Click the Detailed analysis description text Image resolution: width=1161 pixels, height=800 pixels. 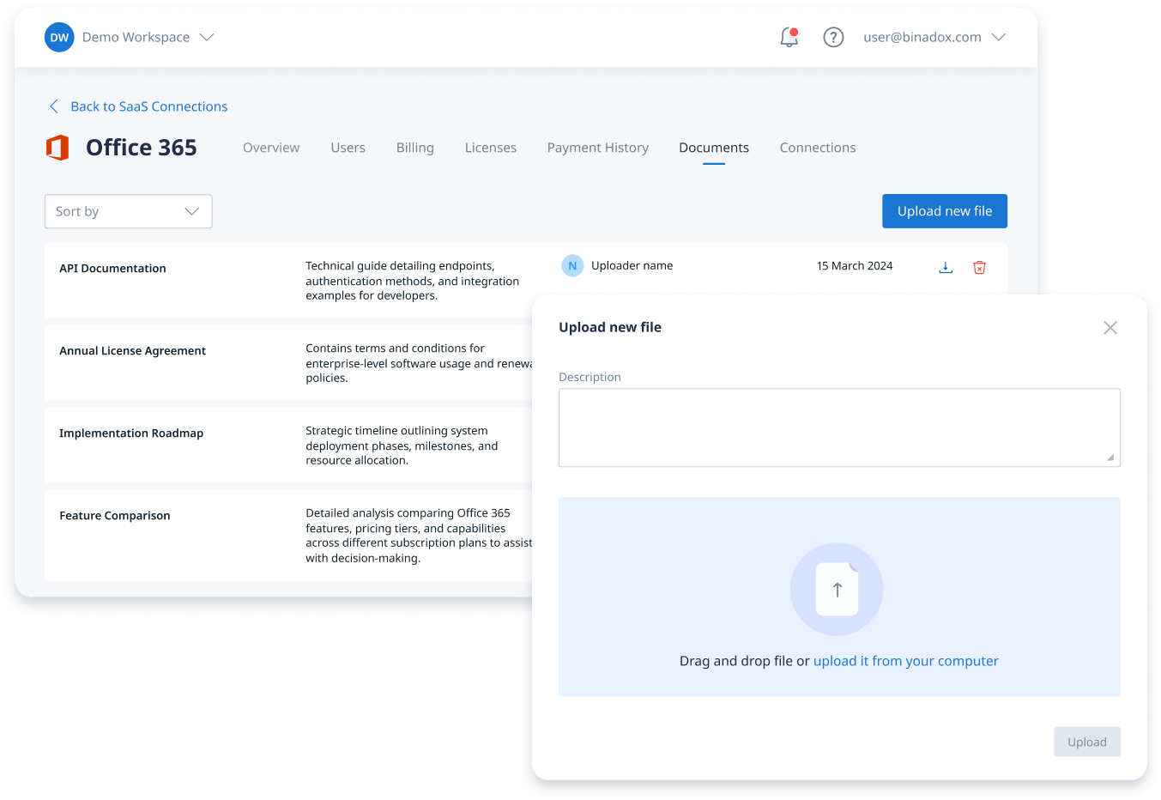[419, 536]
